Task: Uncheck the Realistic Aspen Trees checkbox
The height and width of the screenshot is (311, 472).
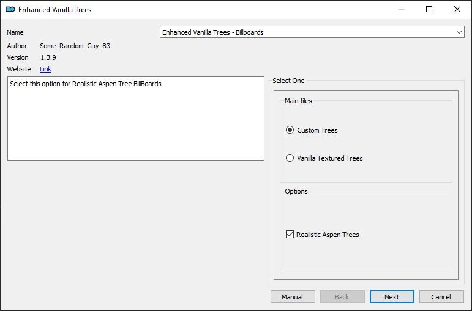Action: [290, 235]
